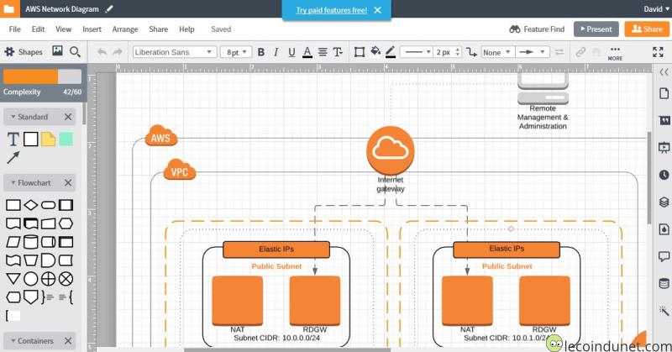This screenshot has width=672, height=352.
Task: Select the yellow note shape
Action: click(49, 139)
